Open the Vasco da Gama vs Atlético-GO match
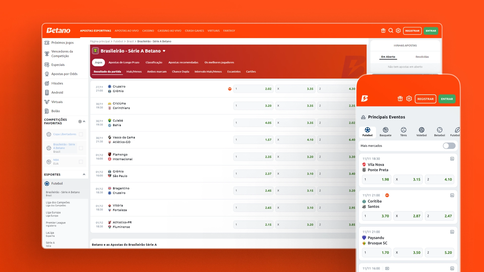Image resolution: width=484 pixels, height=272 pixels. tap(124, 140)
